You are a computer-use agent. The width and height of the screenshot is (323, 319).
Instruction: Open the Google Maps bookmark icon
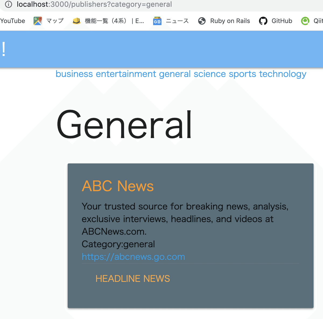point(38,21)
